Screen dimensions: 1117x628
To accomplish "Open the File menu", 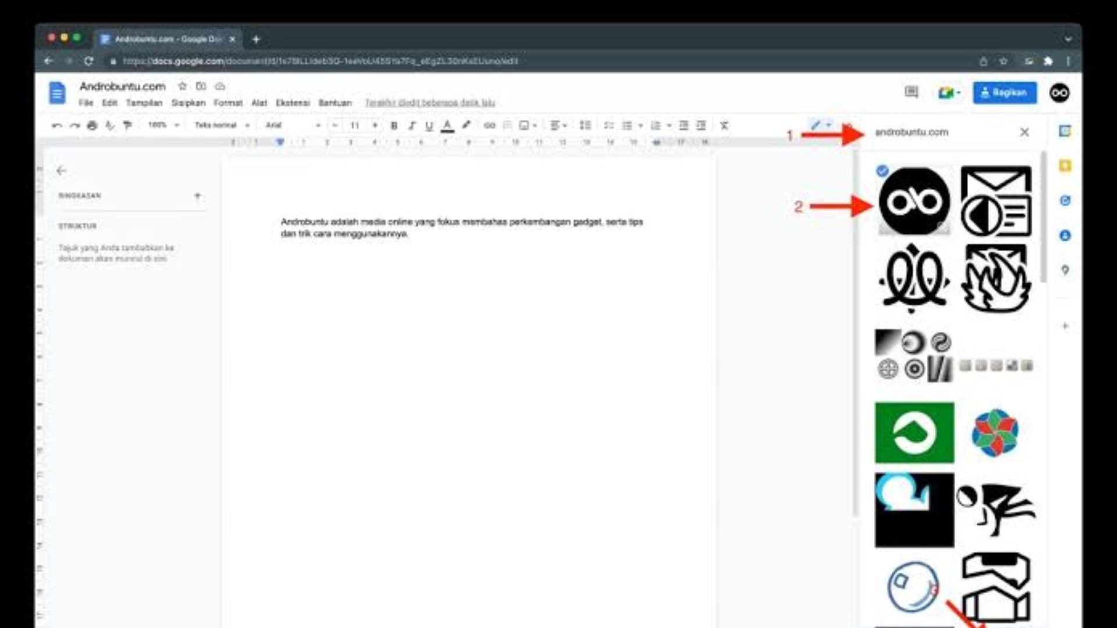I will (x=86, y=103).
